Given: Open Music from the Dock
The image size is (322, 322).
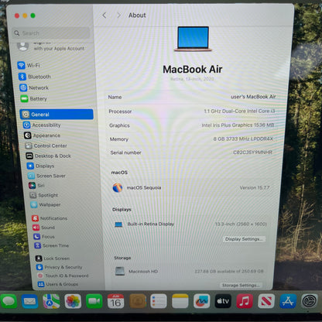Looking at the screenshot, I should (245, 301).
